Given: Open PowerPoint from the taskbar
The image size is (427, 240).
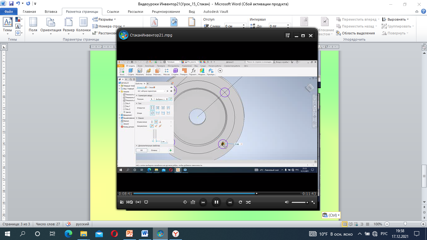Looking at the screenshot, I should (x=129, y=234).
